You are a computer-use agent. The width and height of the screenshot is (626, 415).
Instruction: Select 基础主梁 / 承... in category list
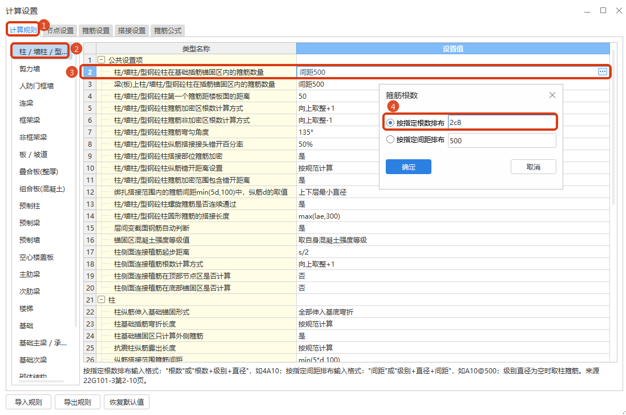point(43,343)
